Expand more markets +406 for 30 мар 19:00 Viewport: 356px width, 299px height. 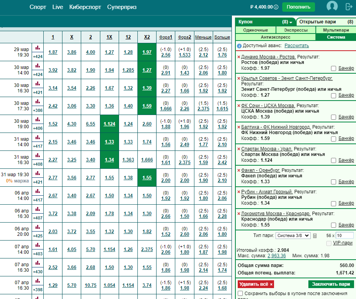pyautogui.click(x=38, y=128)
